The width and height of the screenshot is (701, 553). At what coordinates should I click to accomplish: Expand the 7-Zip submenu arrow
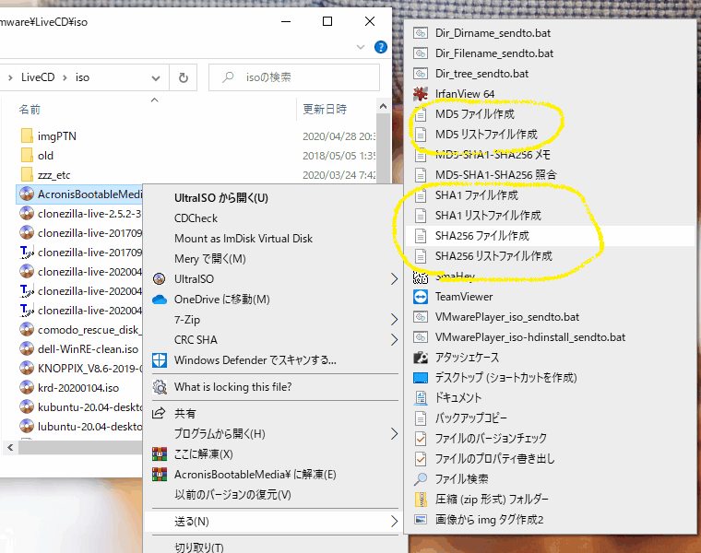coord(394,320)
